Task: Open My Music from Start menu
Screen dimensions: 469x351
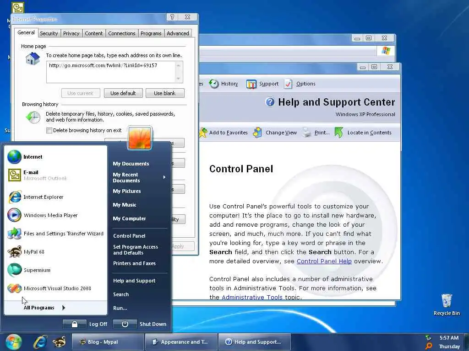Action: pos(125,205)
